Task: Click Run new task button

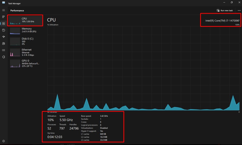Action: (x=225, y=10)
